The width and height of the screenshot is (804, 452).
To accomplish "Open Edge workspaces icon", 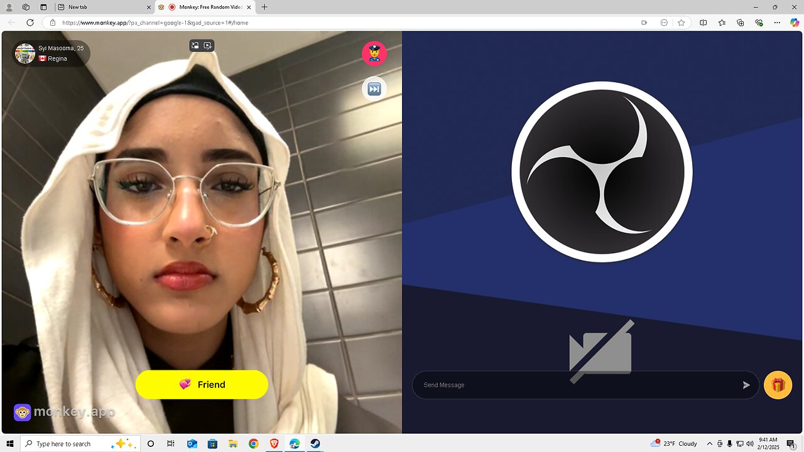I will [x=26, y=7].
